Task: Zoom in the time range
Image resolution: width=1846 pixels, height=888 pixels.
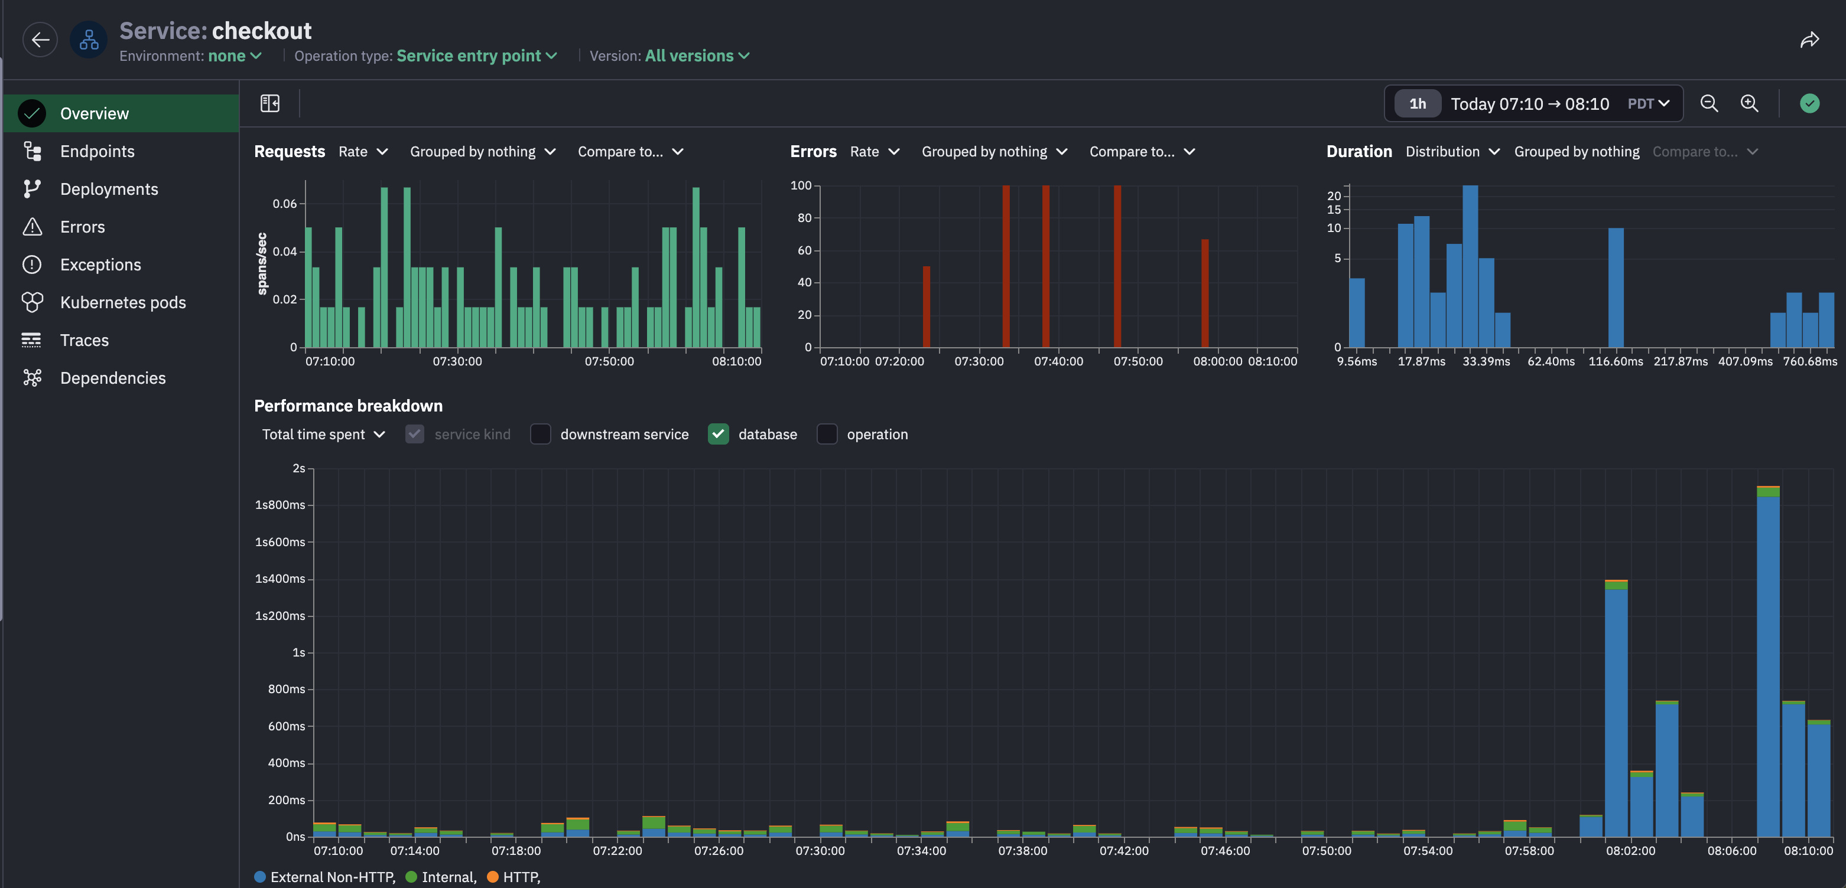Action: 1748,103
